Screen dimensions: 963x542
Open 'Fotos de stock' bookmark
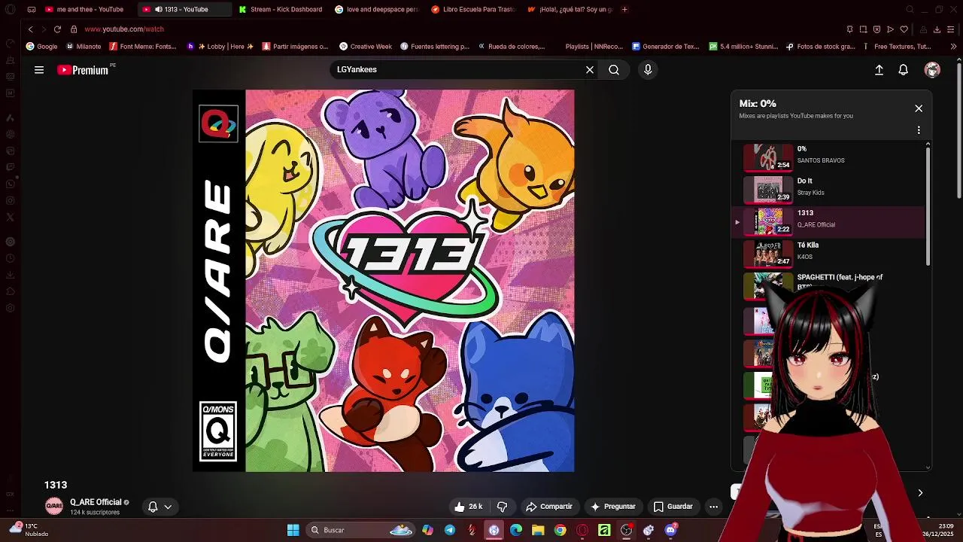821,47
